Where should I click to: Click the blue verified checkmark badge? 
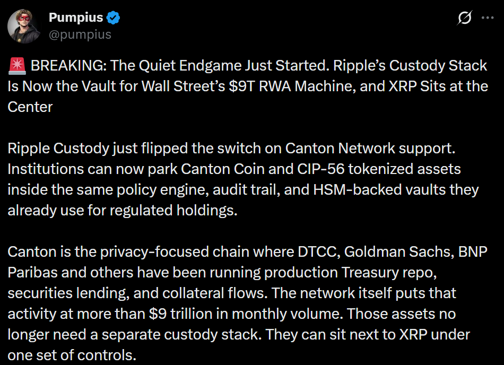click(113, 18)
